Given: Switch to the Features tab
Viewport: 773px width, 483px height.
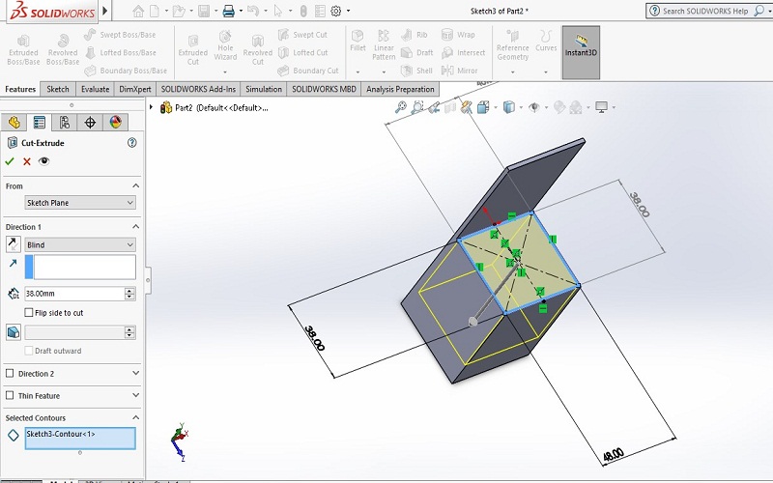Looking at the screenshot, I should pyautogui.click(x=20, y=89).
